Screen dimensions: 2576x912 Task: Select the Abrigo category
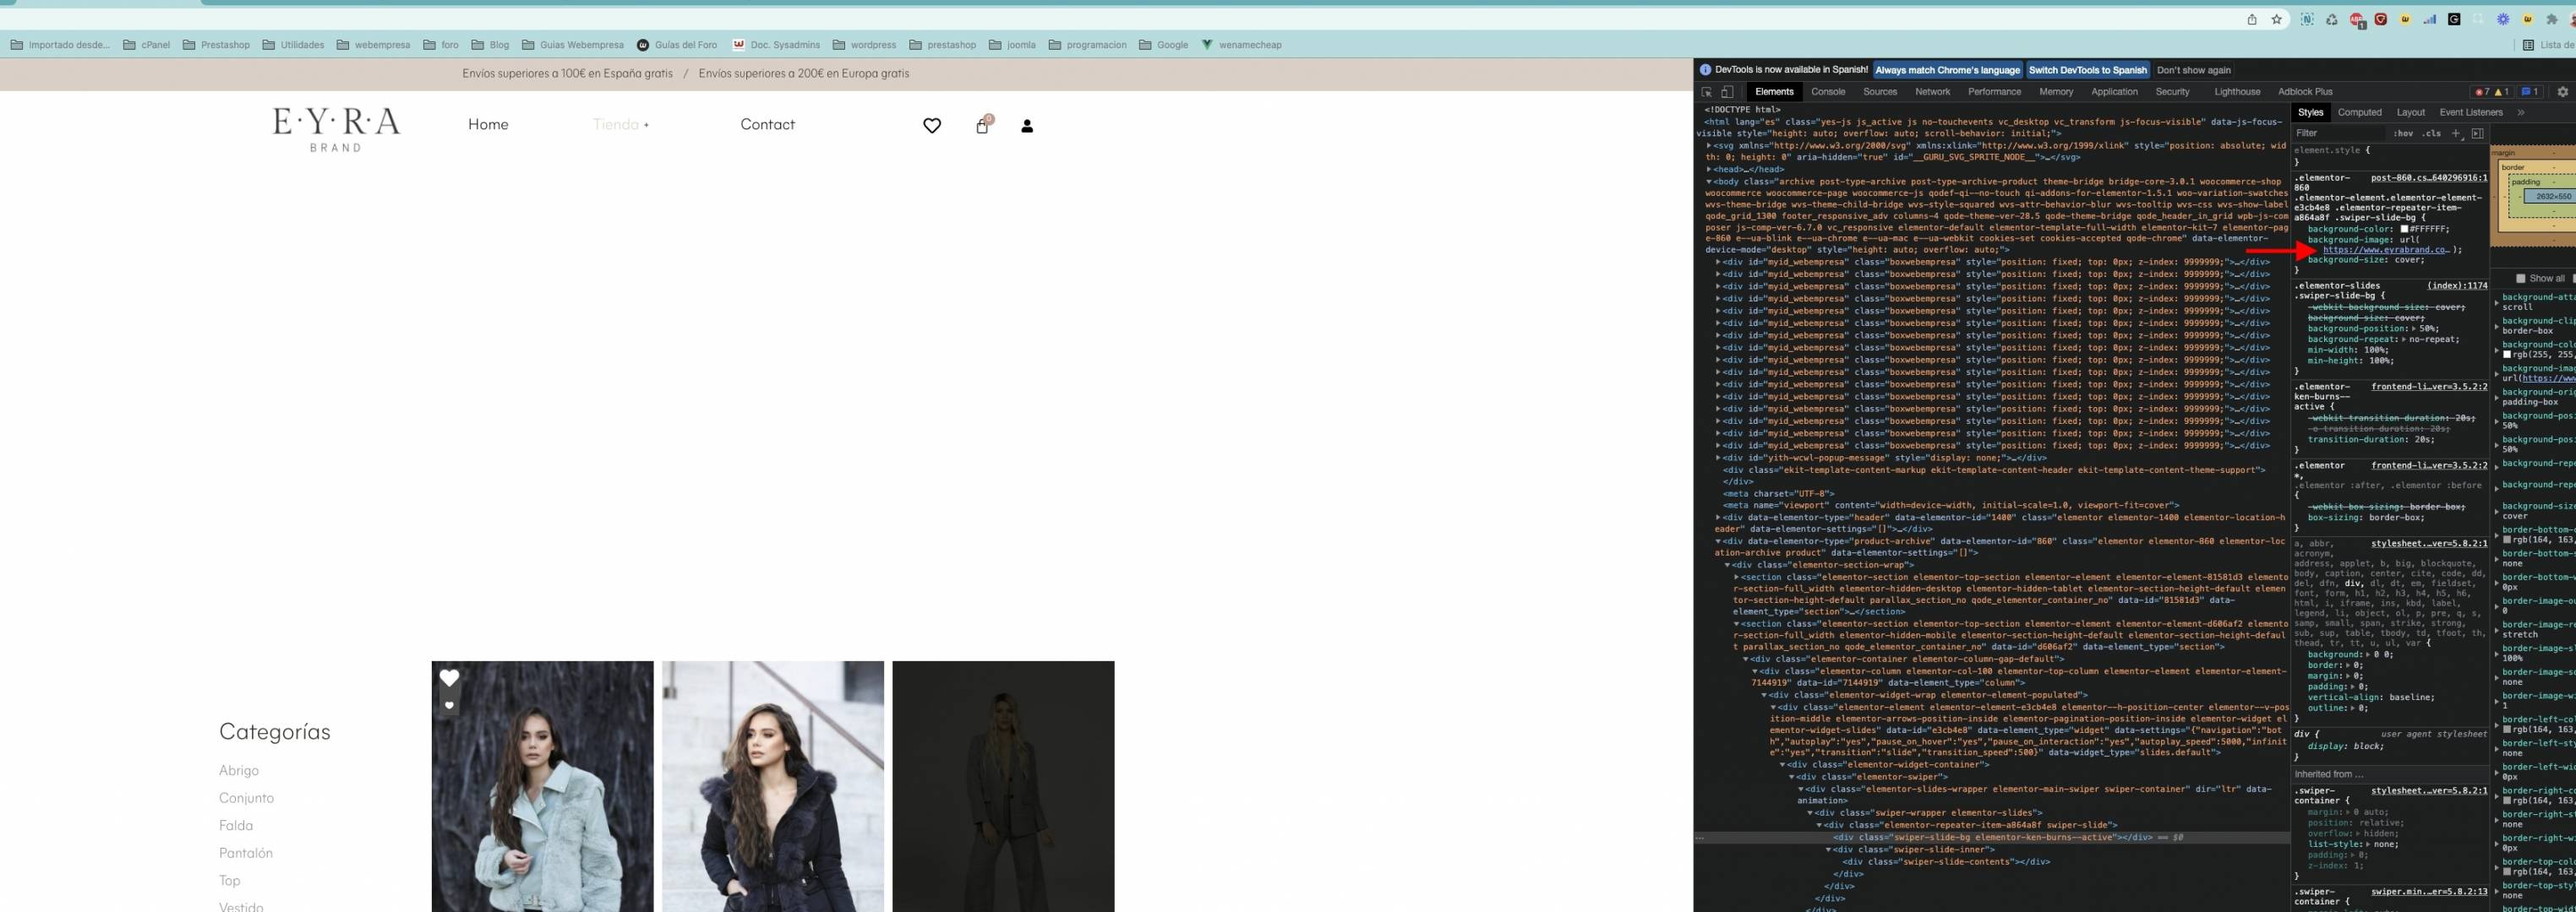[239, 771]
